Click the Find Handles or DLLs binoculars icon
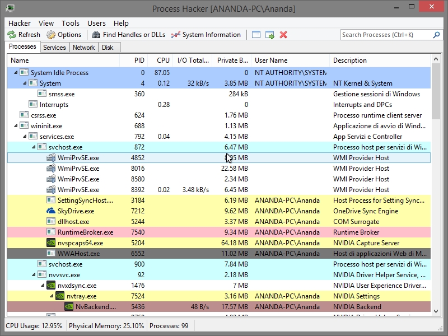Viewport: 448px width, 336px height. [x=96, y=35]
